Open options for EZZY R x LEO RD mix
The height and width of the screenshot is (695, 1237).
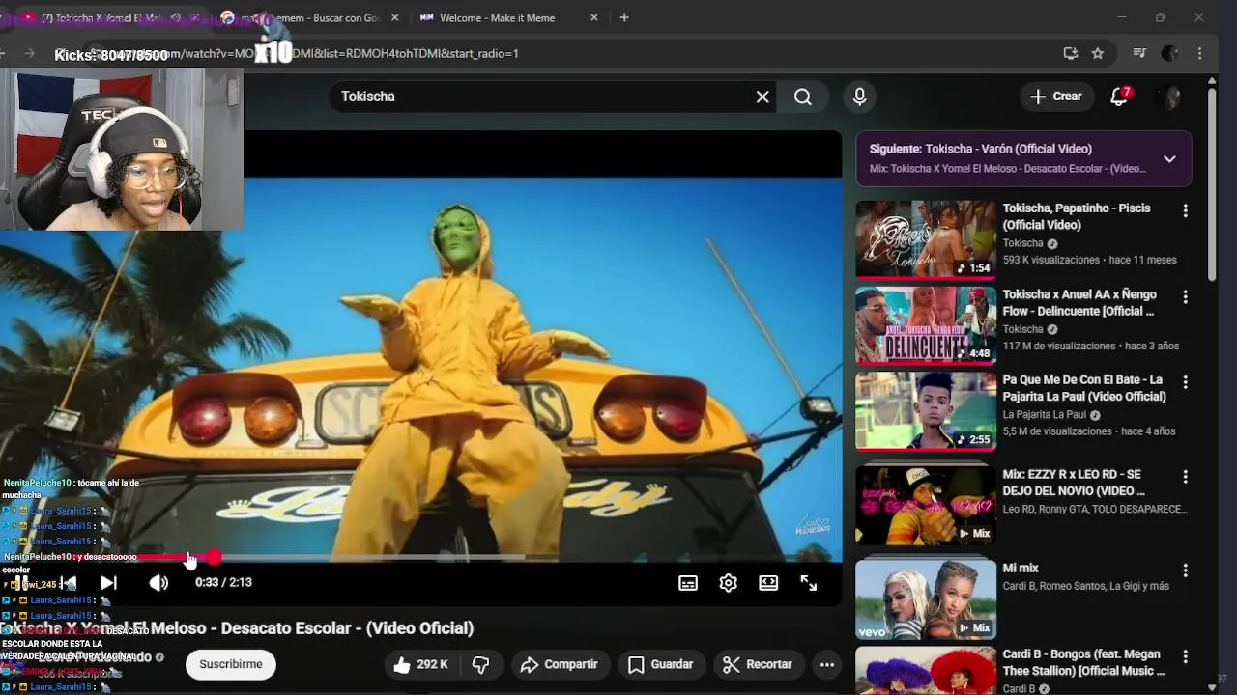[1185, 477]
